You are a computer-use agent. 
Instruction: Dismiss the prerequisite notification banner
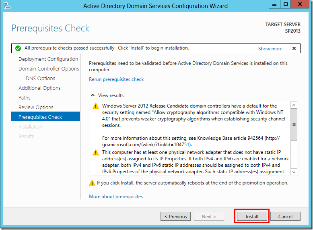tap(294, 48)
